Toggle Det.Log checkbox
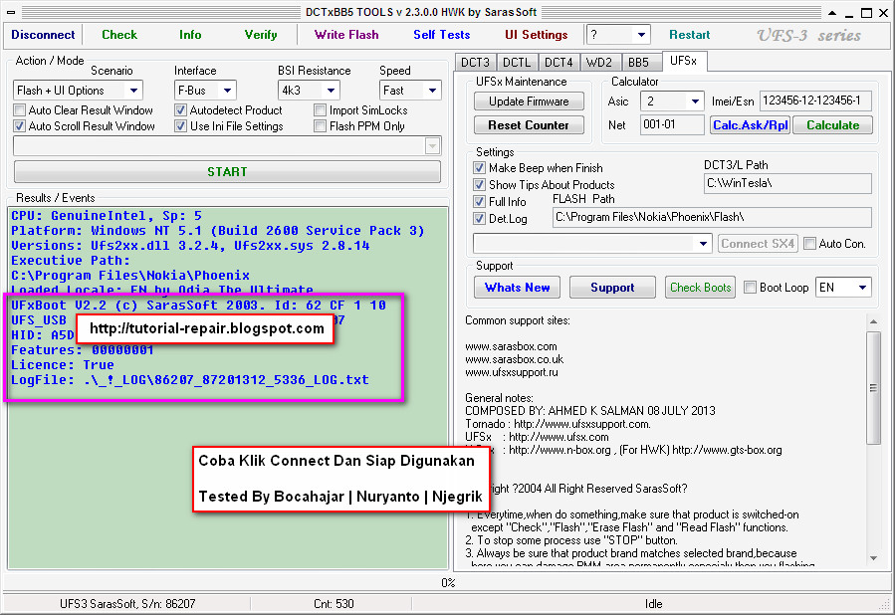This screenshot has height=615, width=895. [480, 219]
